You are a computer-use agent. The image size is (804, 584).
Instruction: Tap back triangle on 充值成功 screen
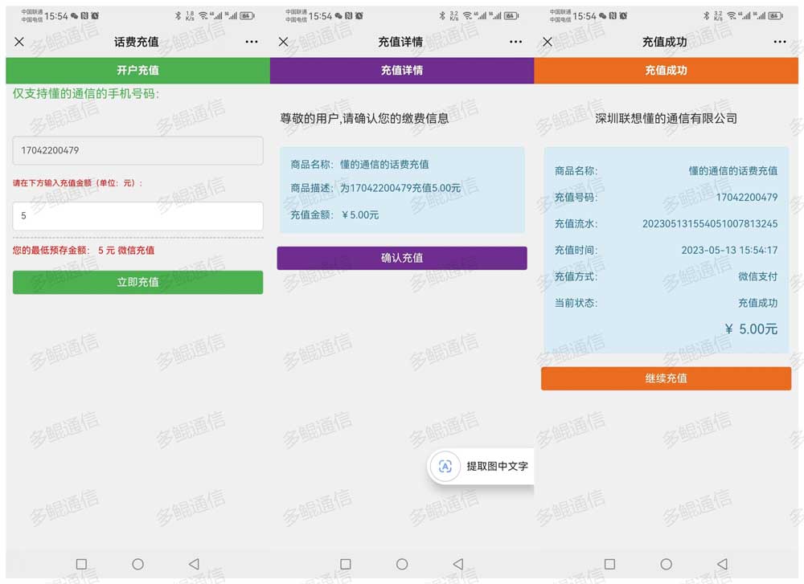point(723,564)
